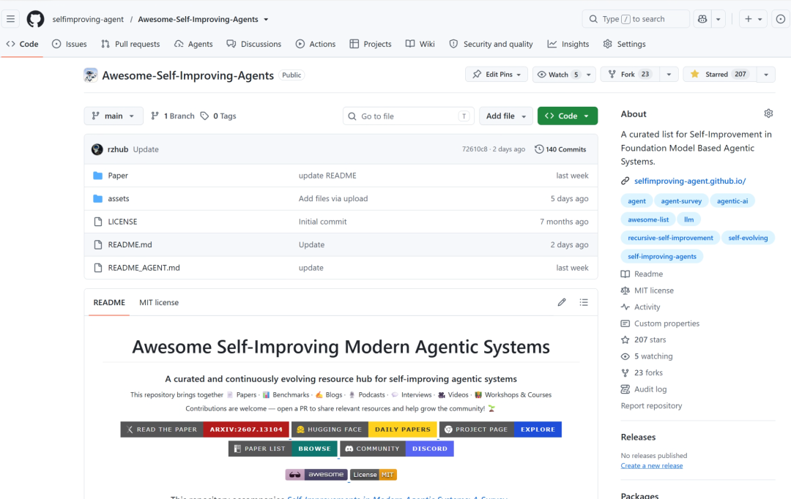Click Create a new release link
Image resolution: width=791 pixels, height=499 pixels.
(651, 466)
